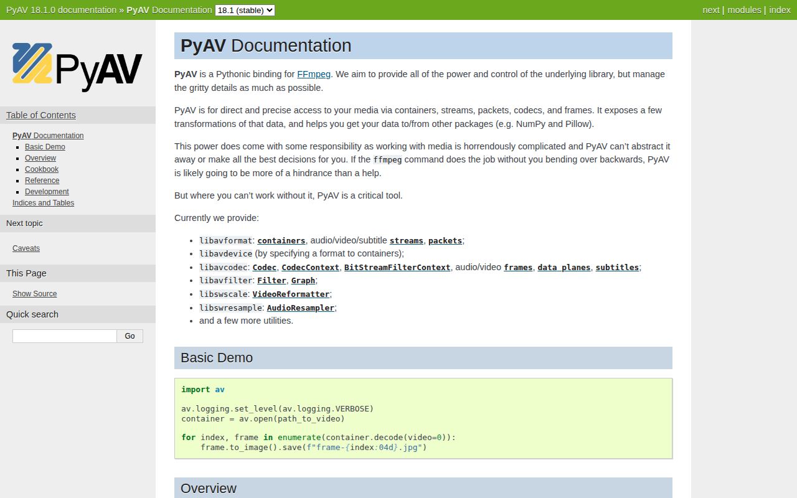The height and width of the screenshot is (498, 797).
Task: Click PyAV Documentation breadcrumb in header
Action: (169, 10)
